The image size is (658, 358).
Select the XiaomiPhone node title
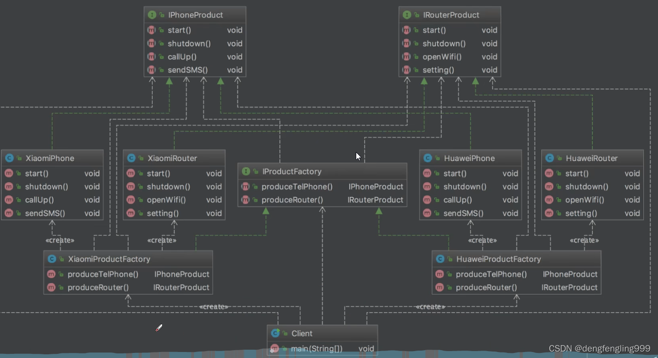click(x=49, y=158)
